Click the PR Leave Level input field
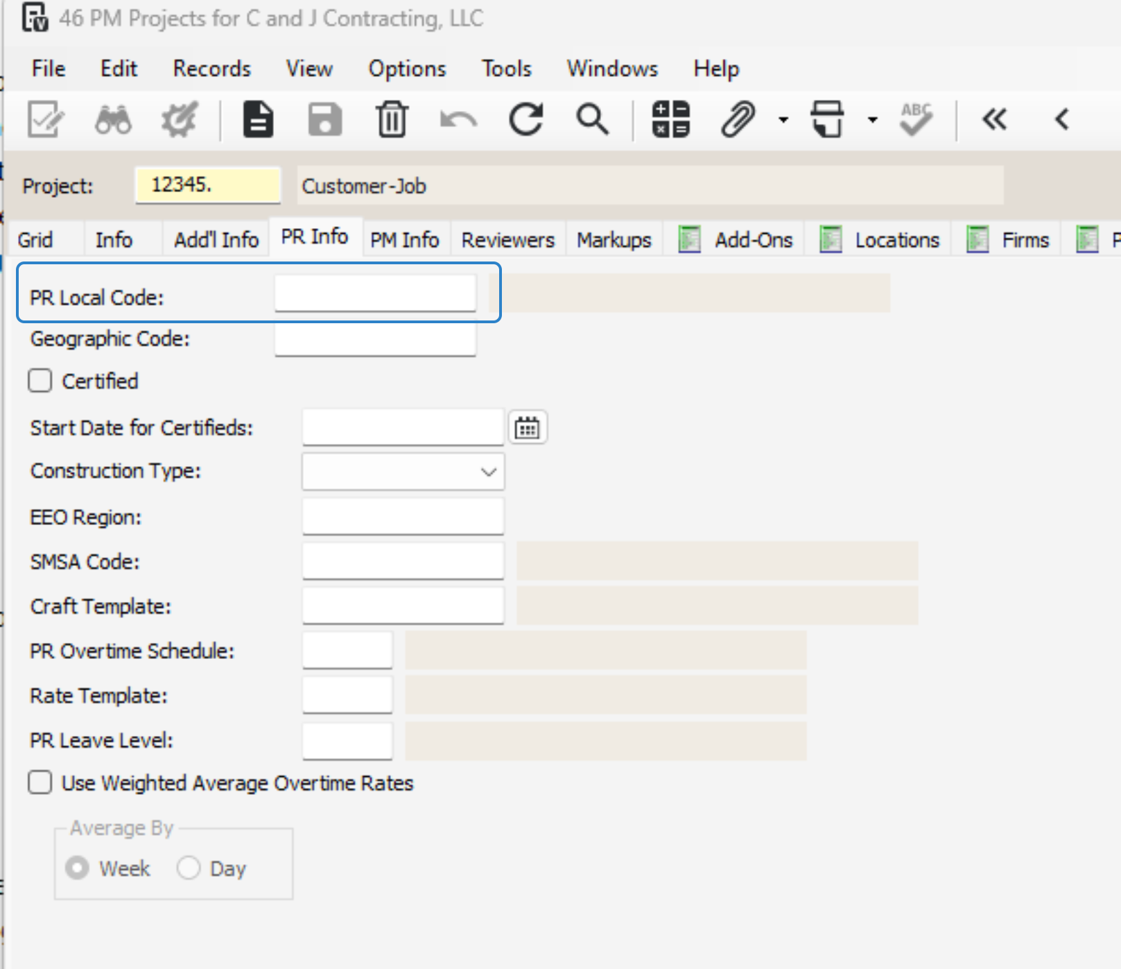This screenshot has height=969, width=1121. pos(347,740)
